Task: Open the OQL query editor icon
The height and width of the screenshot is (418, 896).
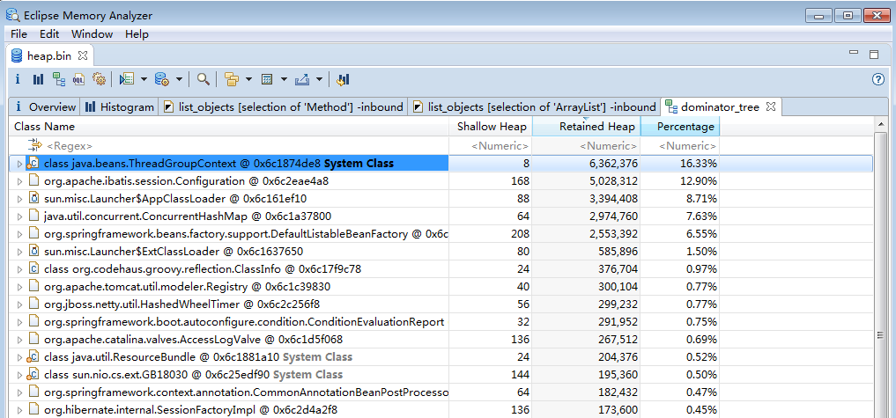Action: click(x=78, y=79)
